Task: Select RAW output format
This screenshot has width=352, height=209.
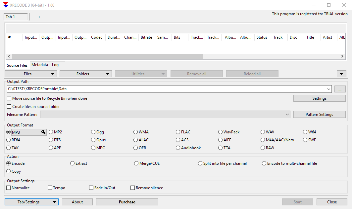Action: pyautogui.click(x=263, y=148)
